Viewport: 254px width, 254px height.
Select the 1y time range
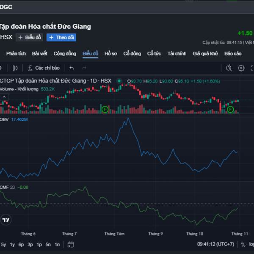click(12, 244)
